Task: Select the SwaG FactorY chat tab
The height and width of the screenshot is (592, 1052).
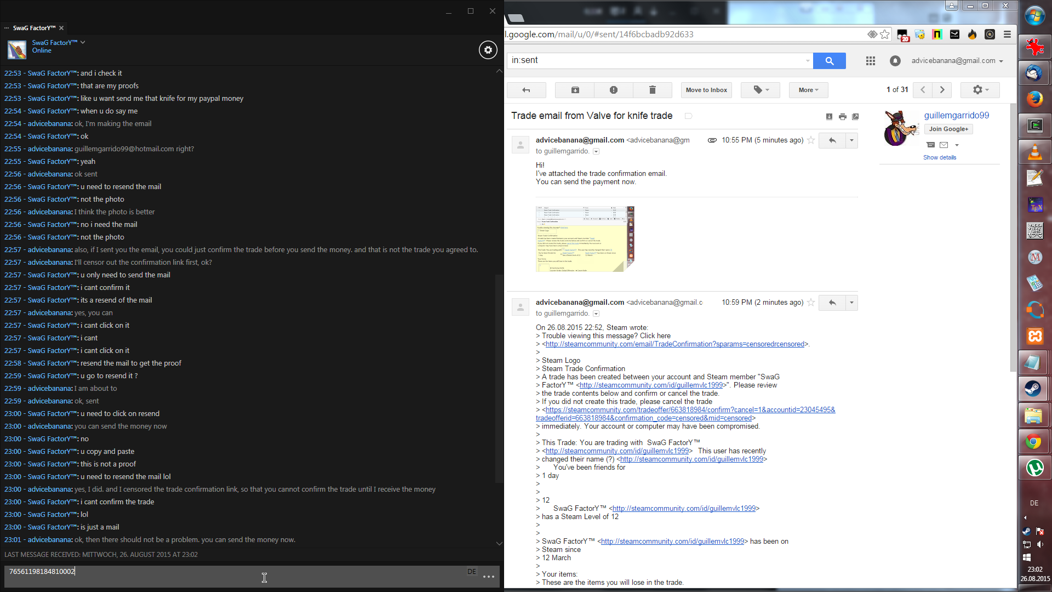Action: [34, 28]
